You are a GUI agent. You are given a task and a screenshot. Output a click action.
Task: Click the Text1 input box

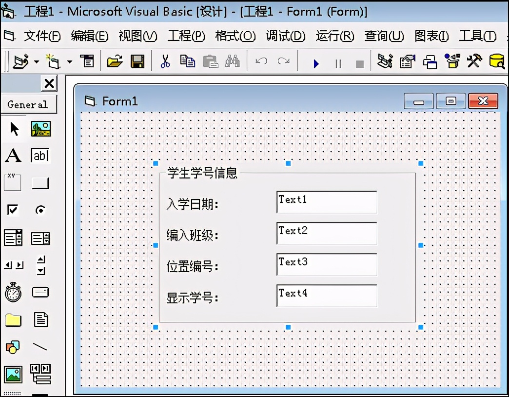pyautogui.click(x=327, y=202)
